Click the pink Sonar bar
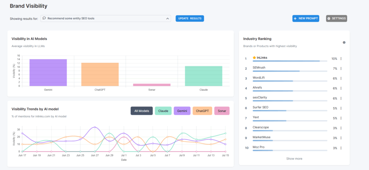Screen dimensions: 369x170 pos(152,85)
